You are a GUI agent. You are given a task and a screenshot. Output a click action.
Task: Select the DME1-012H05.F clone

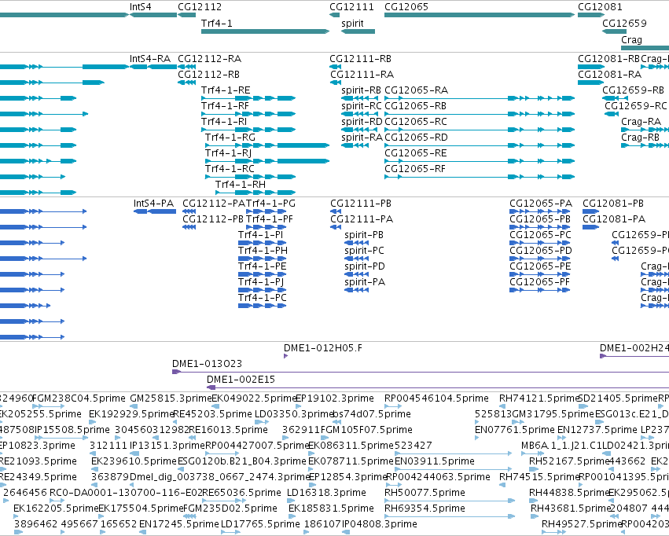(x=286, y=356)
